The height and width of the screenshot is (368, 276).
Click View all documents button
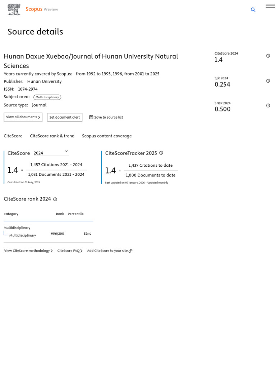(23, 117)
